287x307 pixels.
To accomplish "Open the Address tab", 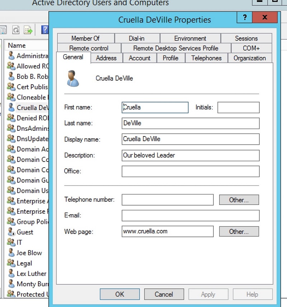I will [x=106, y=58].
